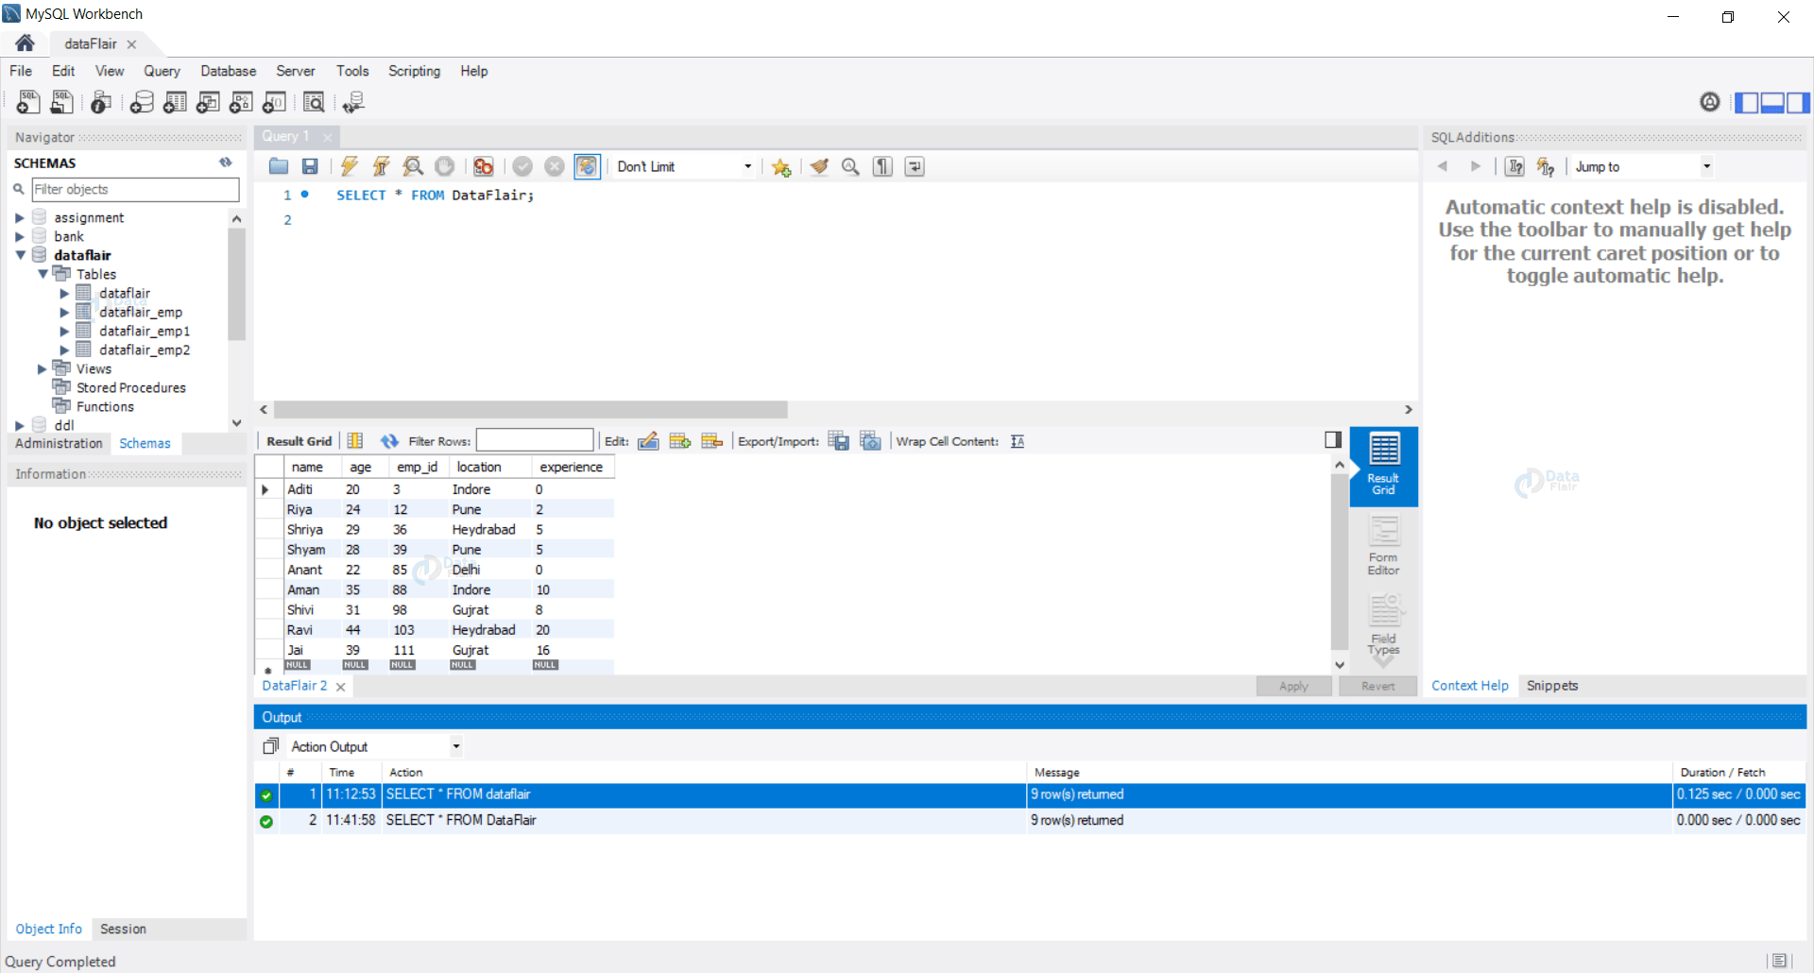Collapse the Tables node
The width and height of the screenshot is (1814, 973).
pos(43,274)
